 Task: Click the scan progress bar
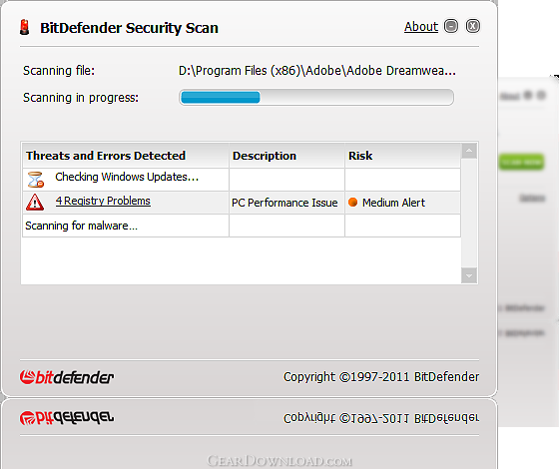coord(315,98)
